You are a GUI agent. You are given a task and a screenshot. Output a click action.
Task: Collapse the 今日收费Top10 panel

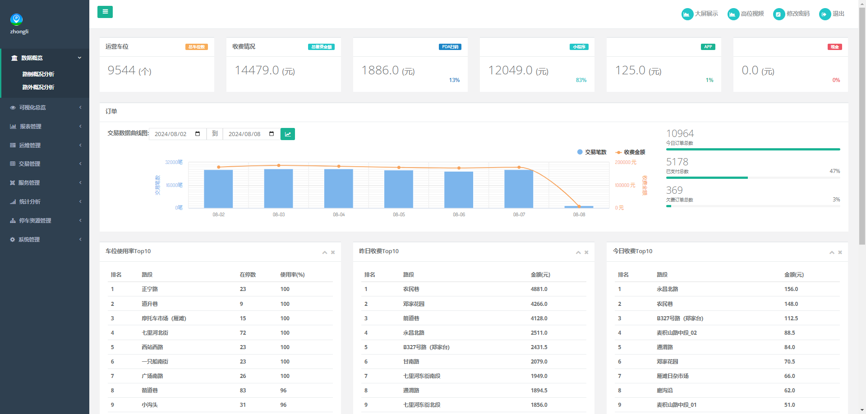pos(832,253)
